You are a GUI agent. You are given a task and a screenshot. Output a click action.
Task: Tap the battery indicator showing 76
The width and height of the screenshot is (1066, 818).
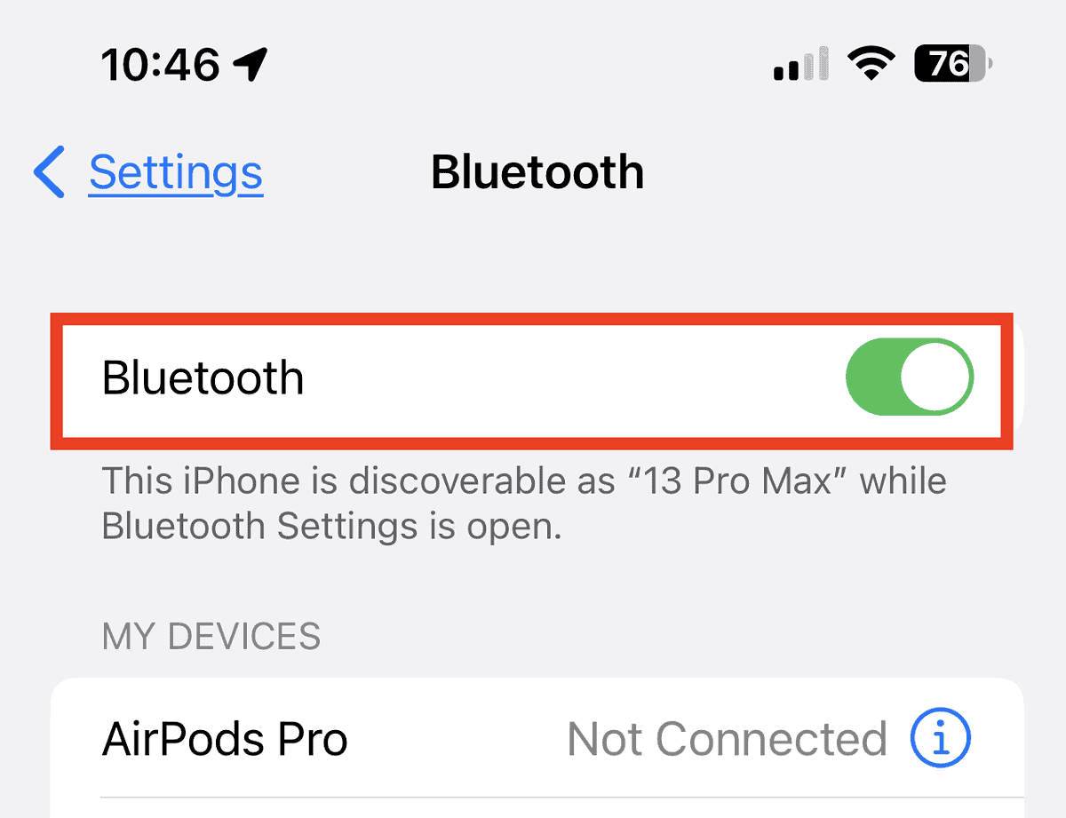953,64
